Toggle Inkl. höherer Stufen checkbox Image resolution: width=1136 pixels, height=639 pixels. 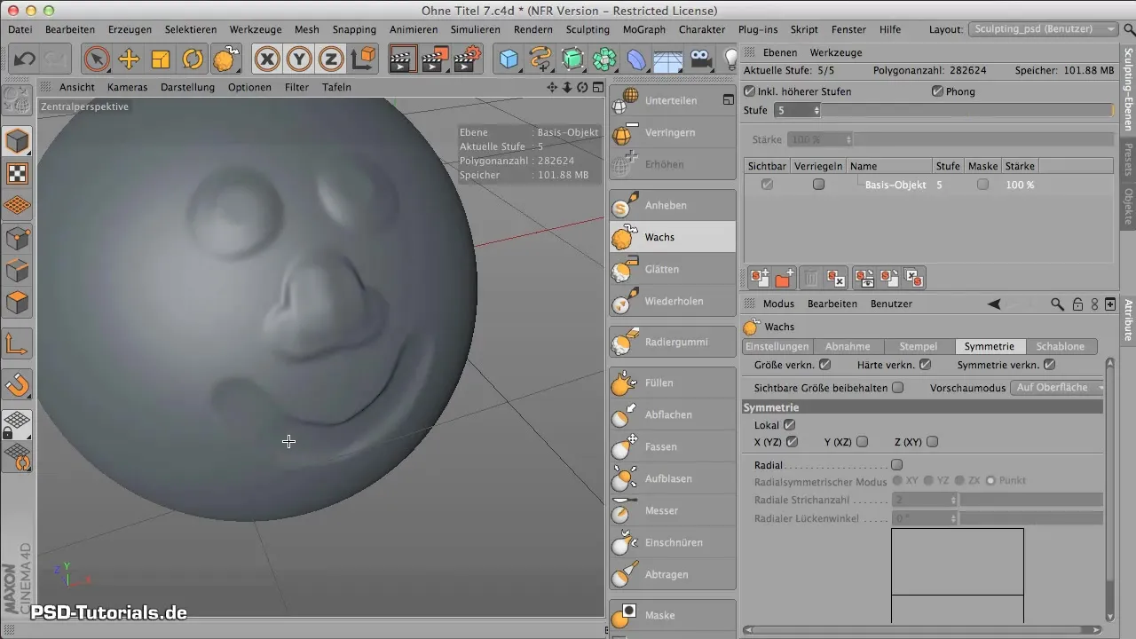750,91
